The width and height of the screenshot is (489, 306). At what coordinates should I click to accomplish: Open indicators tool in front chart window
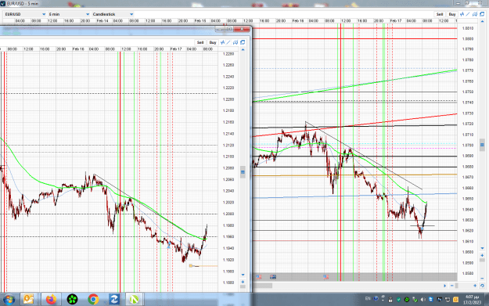(222, 42)
